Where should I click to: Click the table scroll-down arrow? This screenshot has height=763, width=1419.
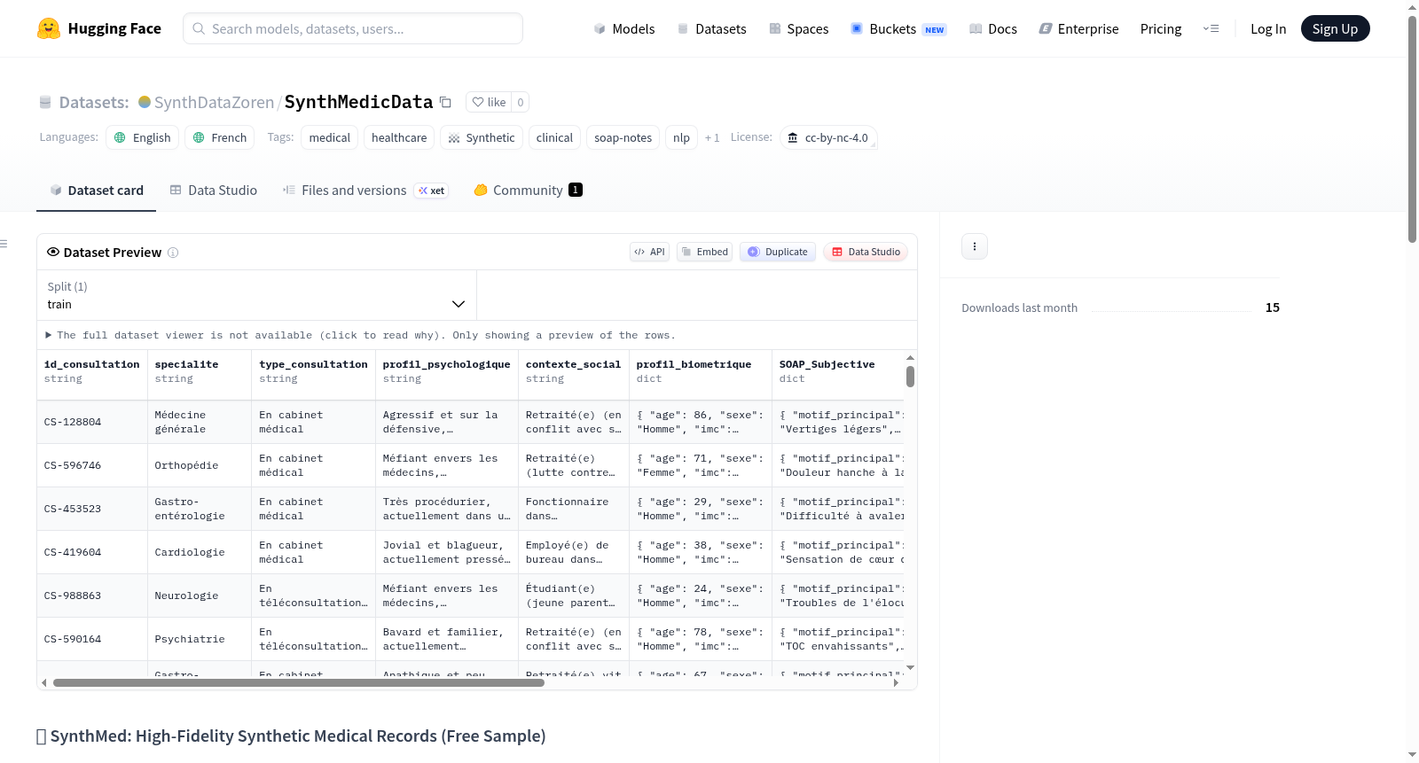[910, 667]
